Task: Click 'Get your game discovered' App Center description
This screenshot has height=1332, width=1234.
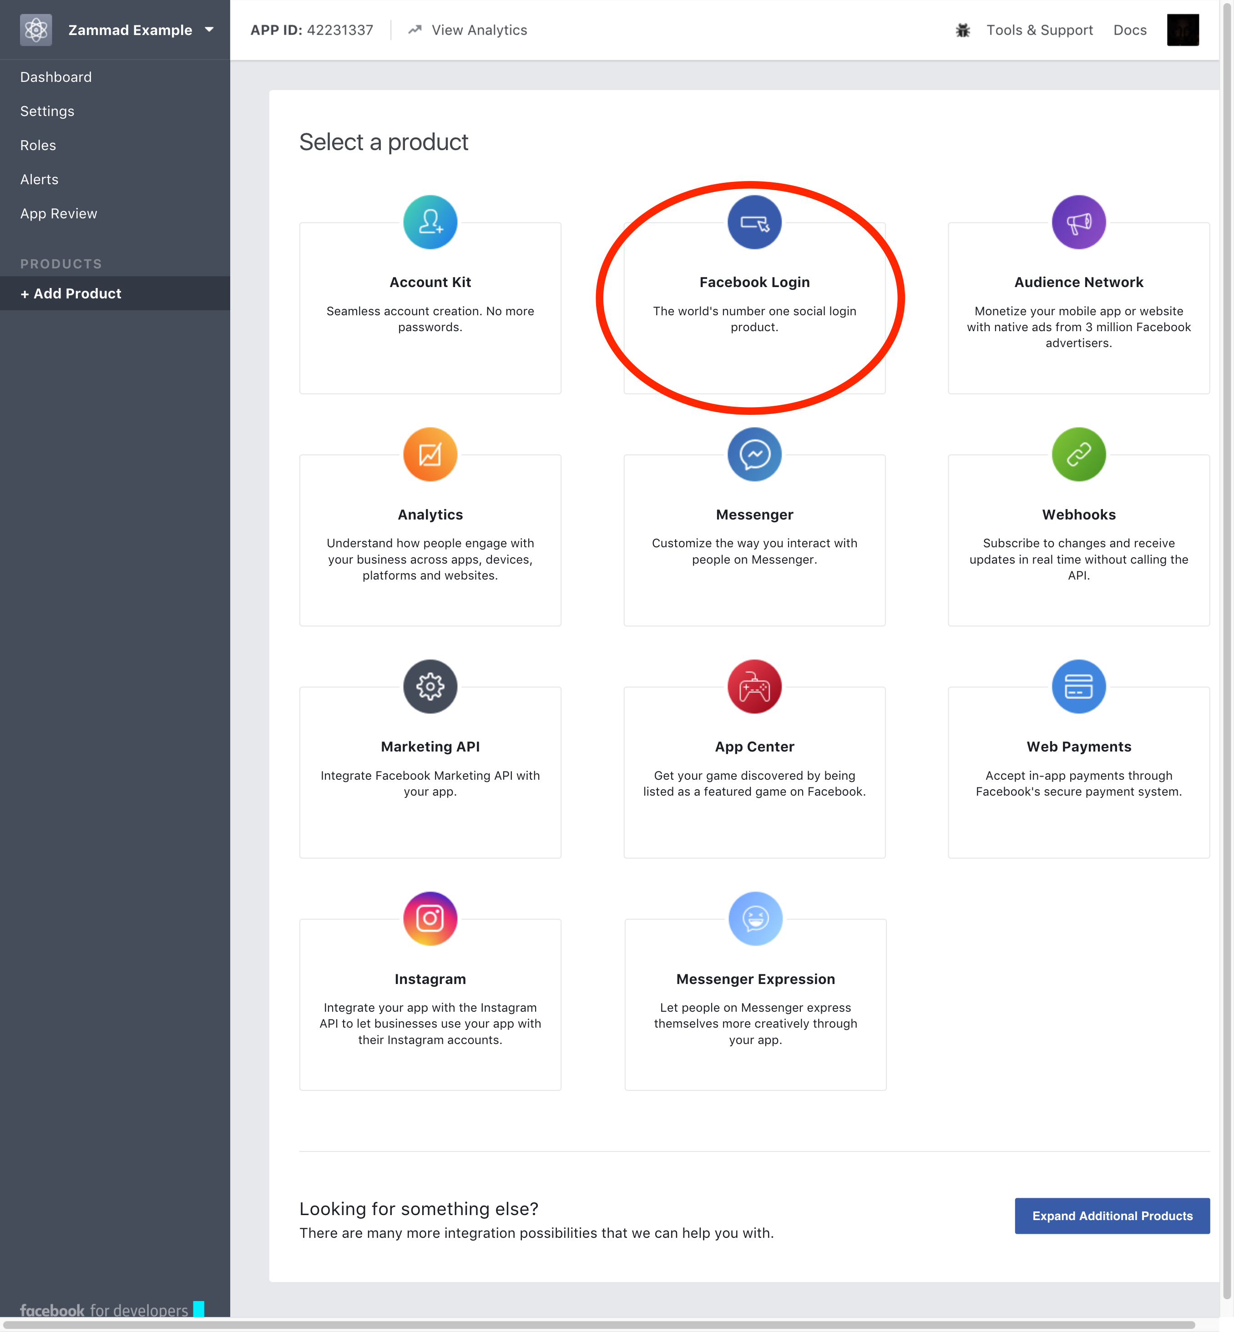Action: 754,783
